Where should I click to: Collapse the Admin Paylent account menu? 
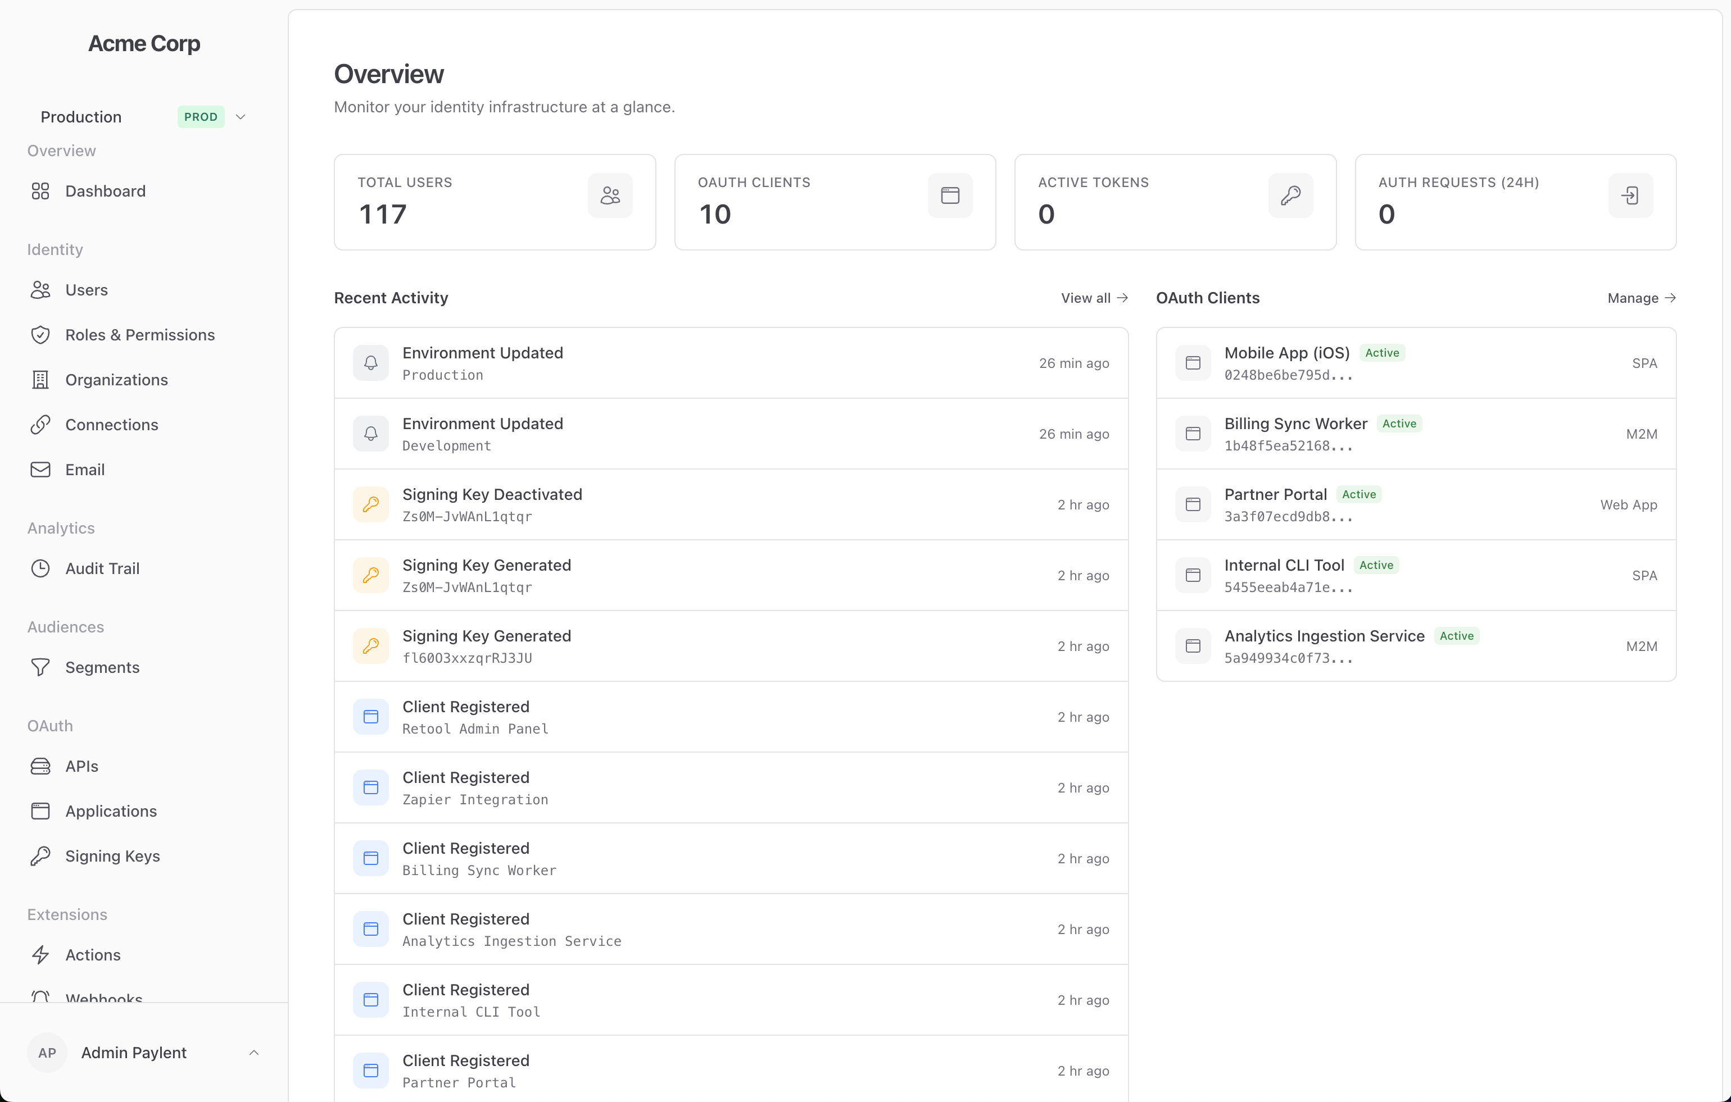(254, 1053)
